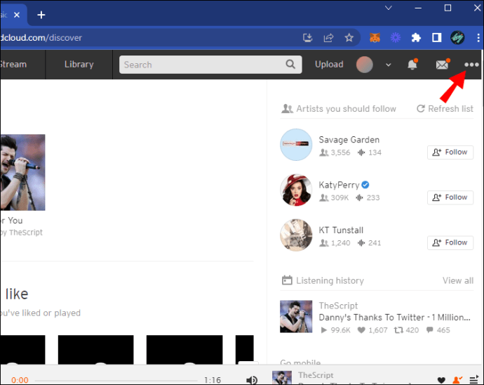Open the messages envelope icon

[442, 65]
